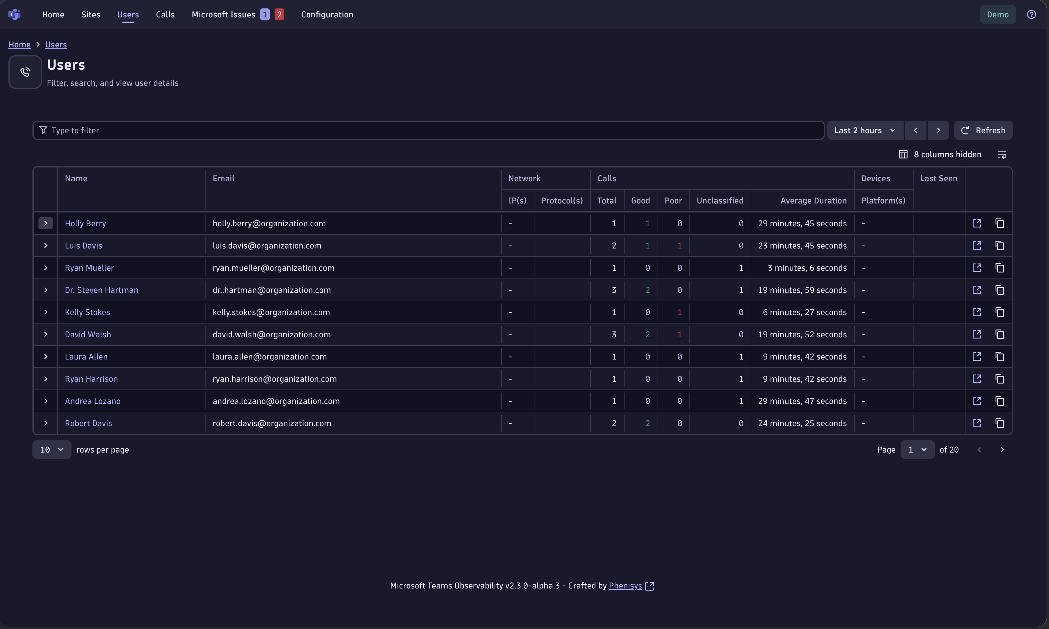Click the Microsoft Teams logo in top left
This screenshot has width=1049, height=629.
pyautogui.click(x=14, y=14)
